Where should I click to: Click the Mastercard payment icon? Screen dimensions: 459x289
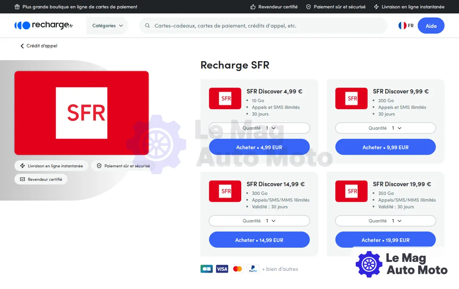(238, 269)
